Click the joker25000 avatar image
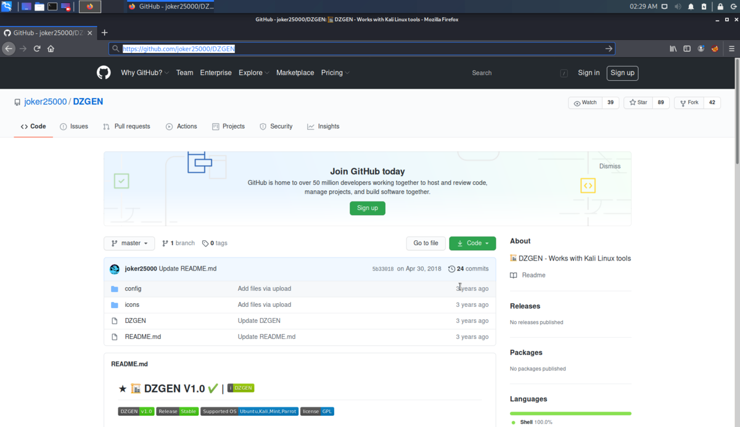The width and height of the screenshot is (740, 427). click(115, 269)
